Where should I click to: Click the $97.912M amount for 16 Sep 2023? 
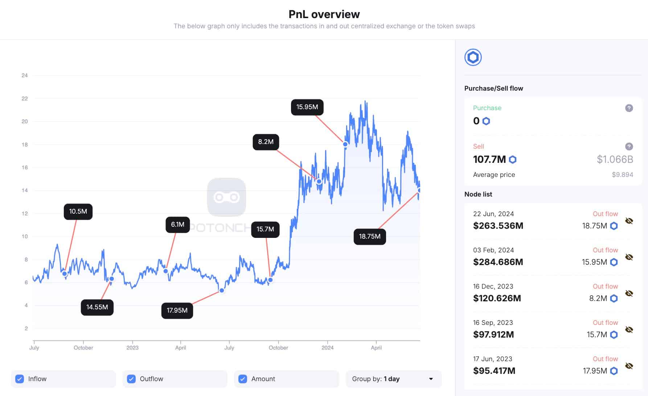(493, 334)
